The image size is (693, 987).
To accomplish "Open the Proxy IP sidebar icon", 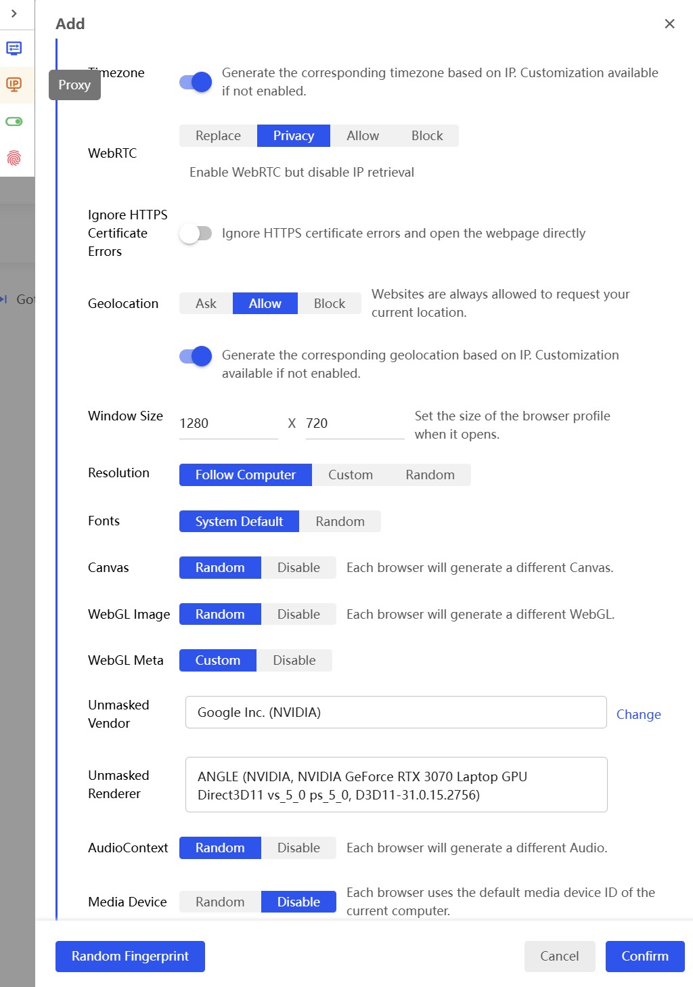I will point(14,85).
